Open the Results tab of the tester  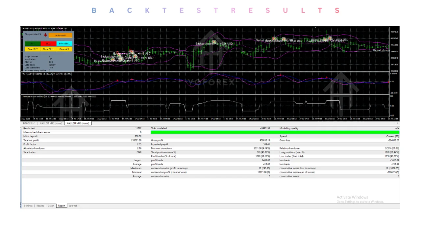(40, 206)
